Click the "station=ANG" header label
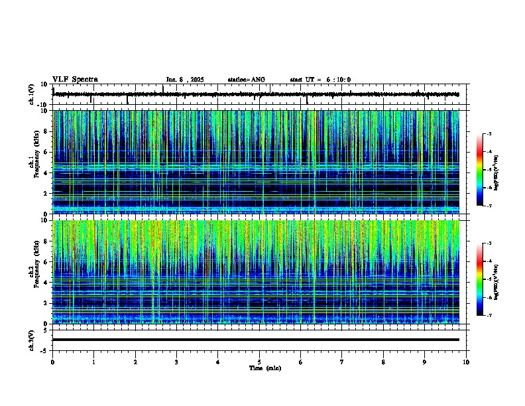The height and width of the screenshot is (406, 525). pos(247,80)
